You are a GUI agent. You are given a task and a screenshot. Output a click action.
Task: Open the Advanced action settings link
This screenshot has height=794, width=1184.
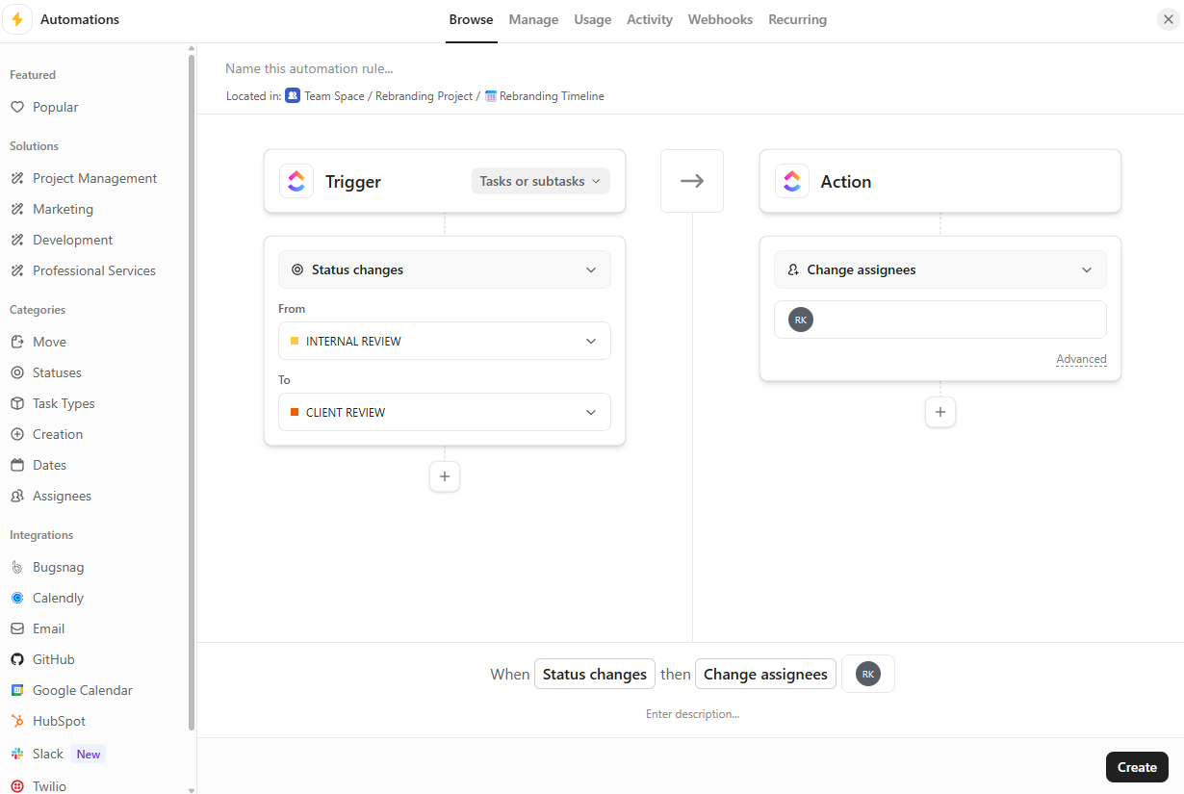1081,358
